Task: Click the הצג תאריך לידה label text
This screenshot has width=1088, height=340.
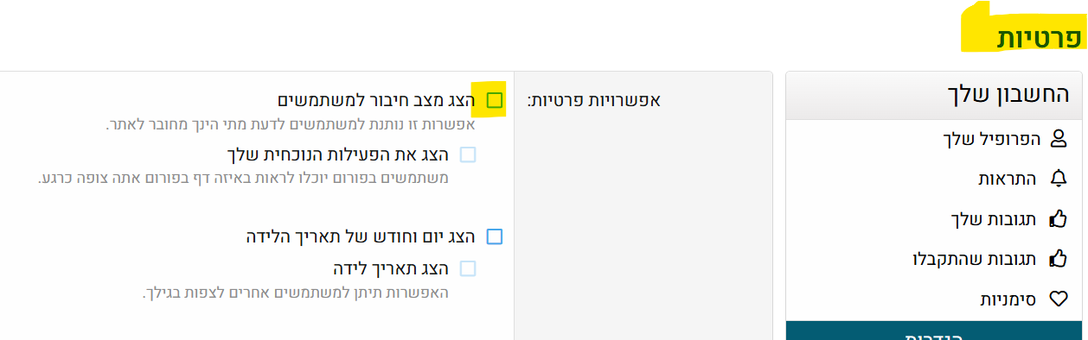Action: click(391, 268)
